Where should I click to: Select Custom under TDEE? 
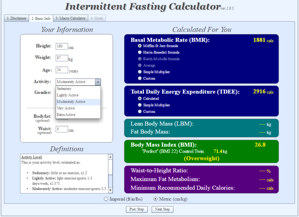(140, 111)
